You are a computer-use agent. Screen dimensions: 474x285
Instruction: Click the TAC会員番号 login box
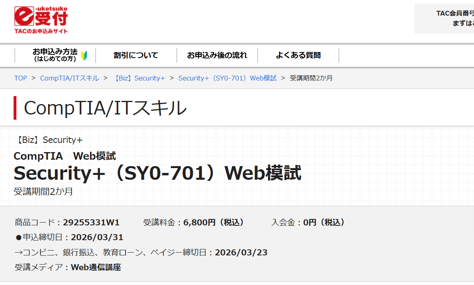[x=444, y=18]
